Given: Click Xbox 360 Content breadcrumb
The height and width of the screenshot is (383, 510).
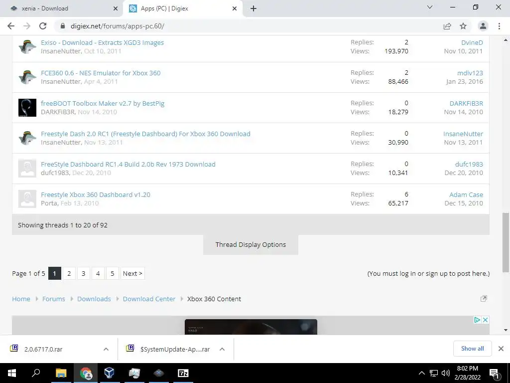Looking at the screenshot, I should point(214,299).
